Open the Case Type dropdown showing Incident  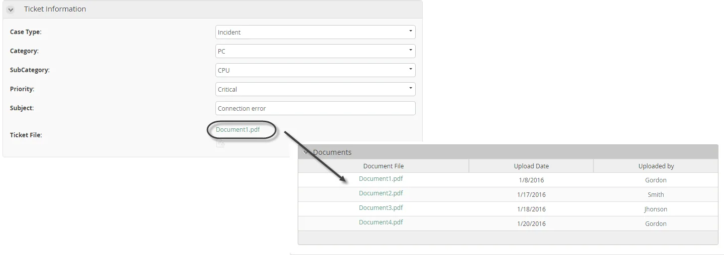click(315, 32)
